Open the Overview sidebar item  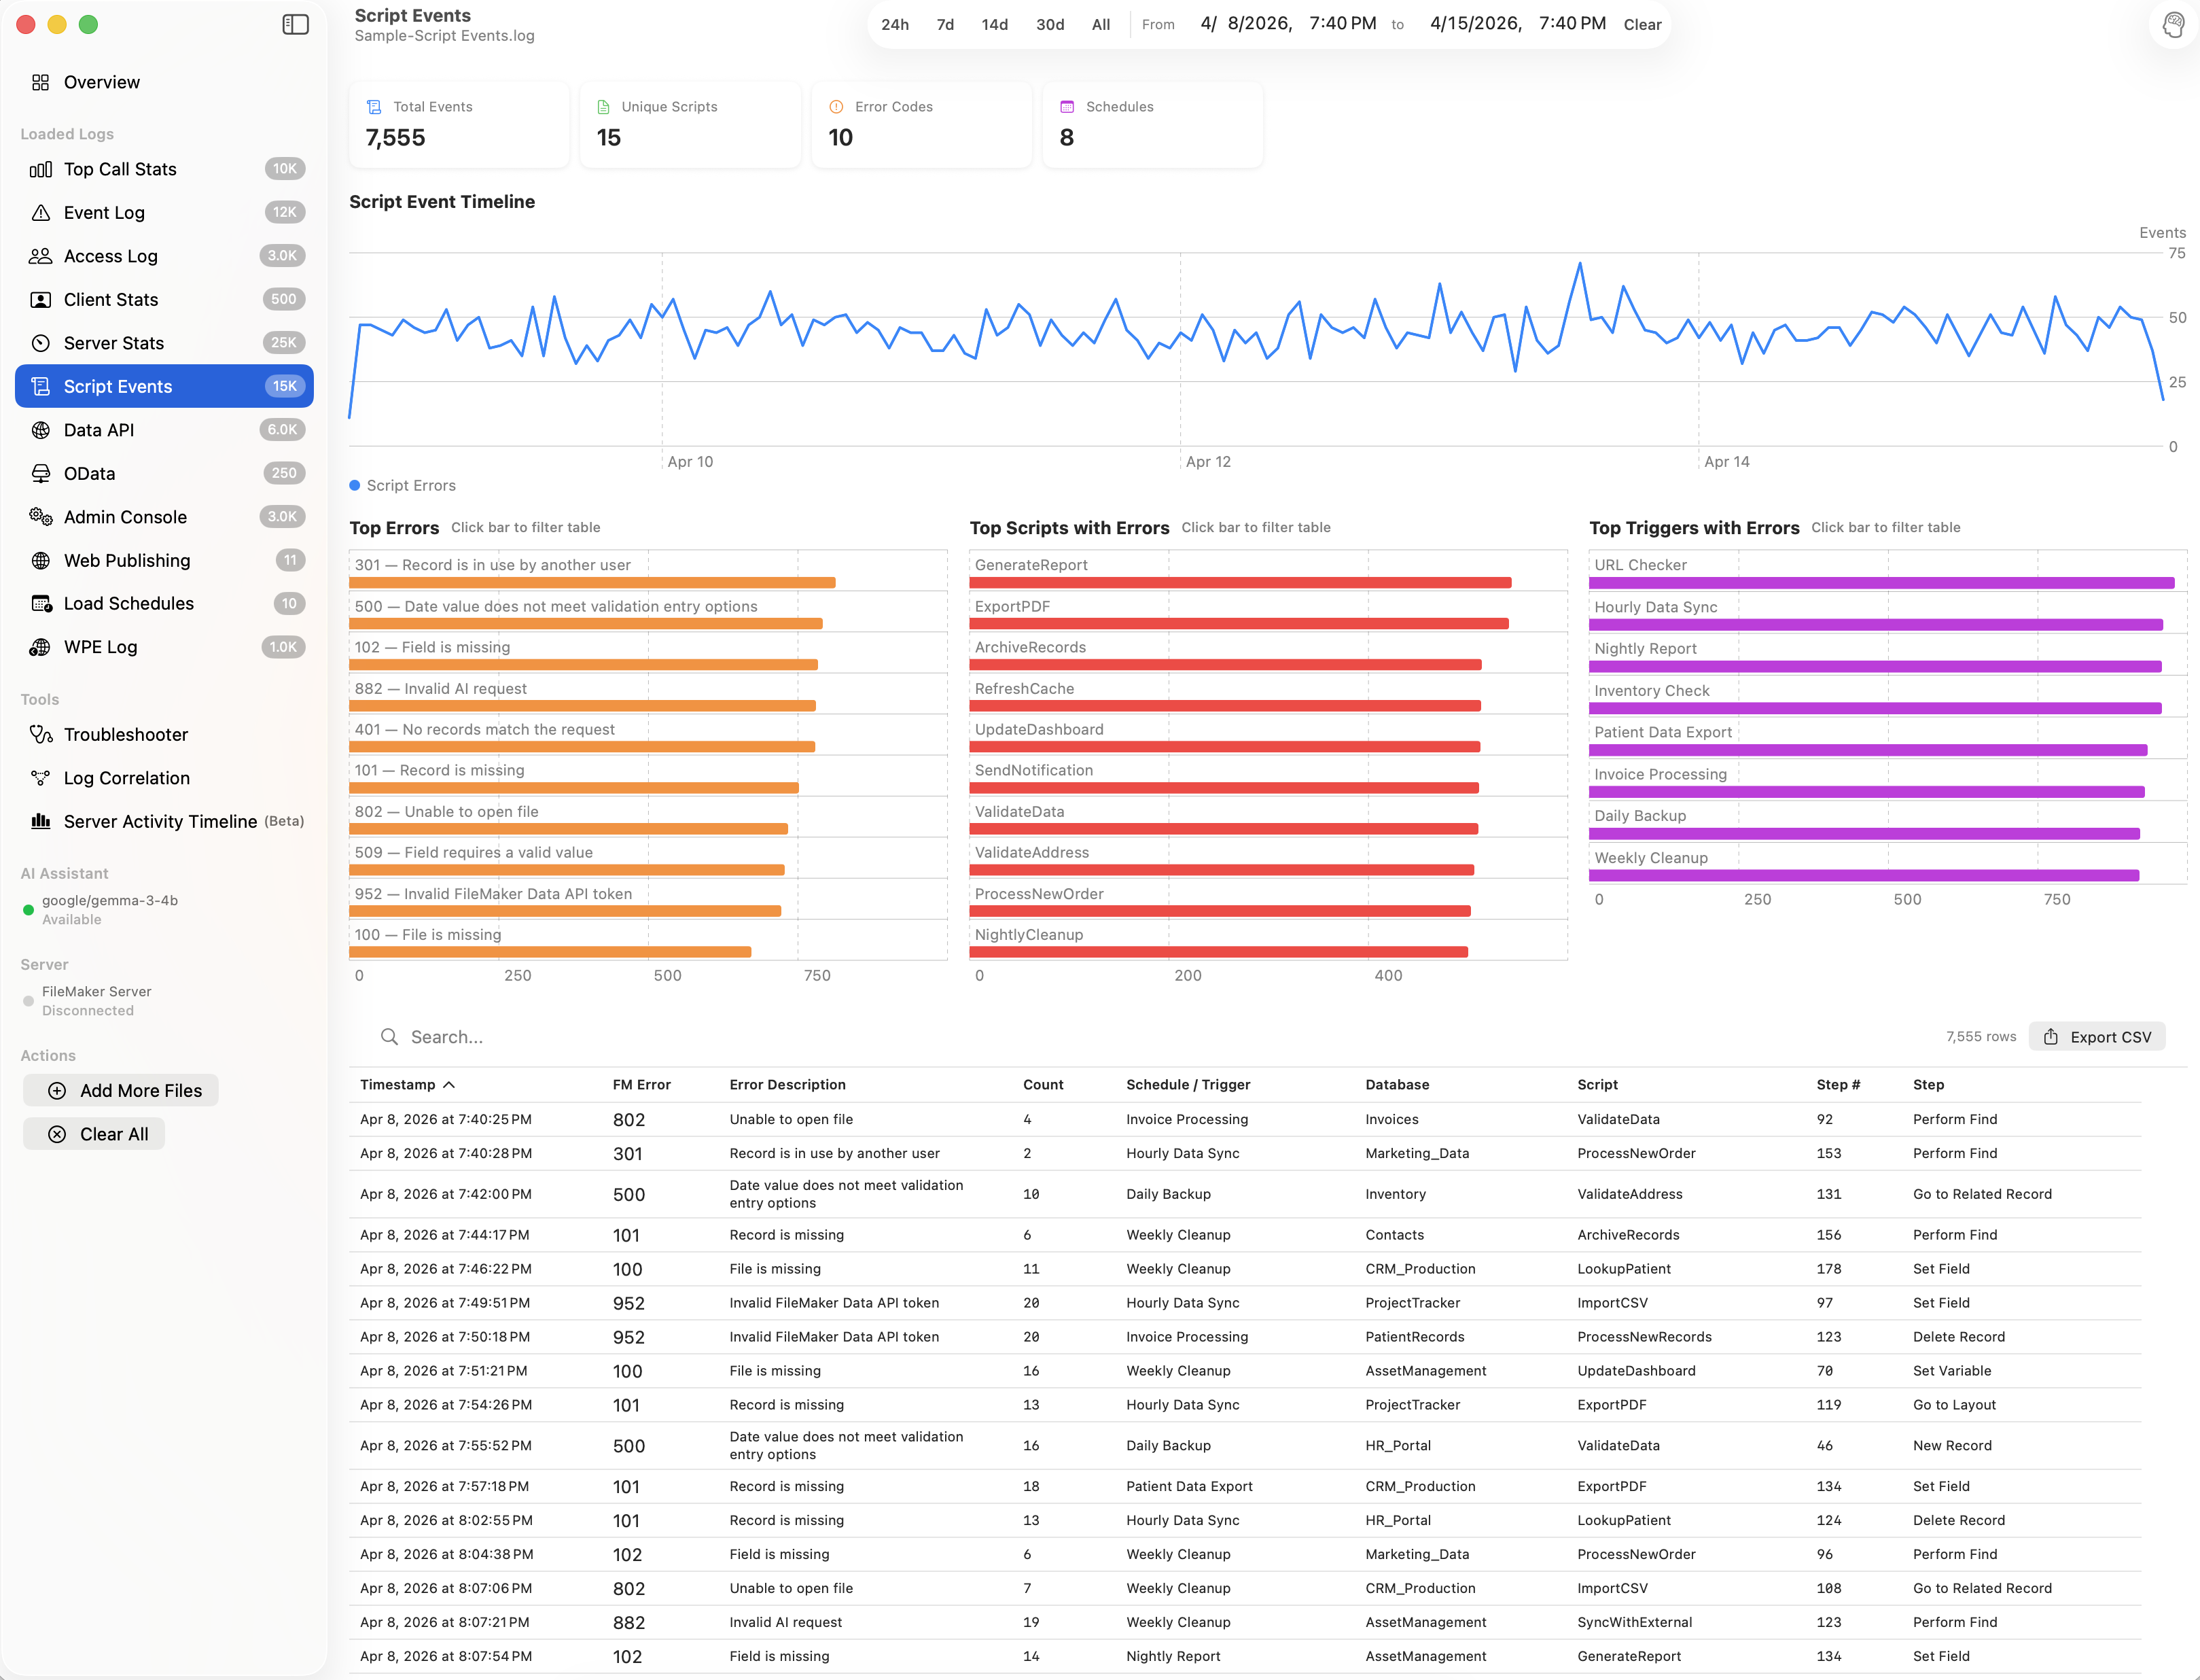point(101,82)
